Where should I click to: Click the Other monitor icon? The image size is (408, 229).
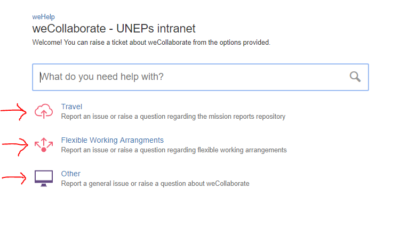click(x=44, y=178)
